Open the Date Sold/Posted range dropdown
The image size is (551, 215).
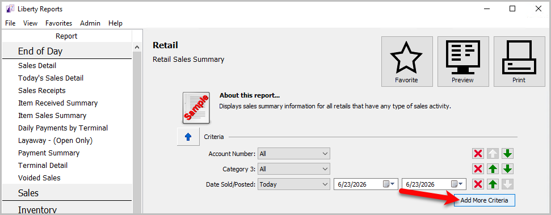click(294, 184)
